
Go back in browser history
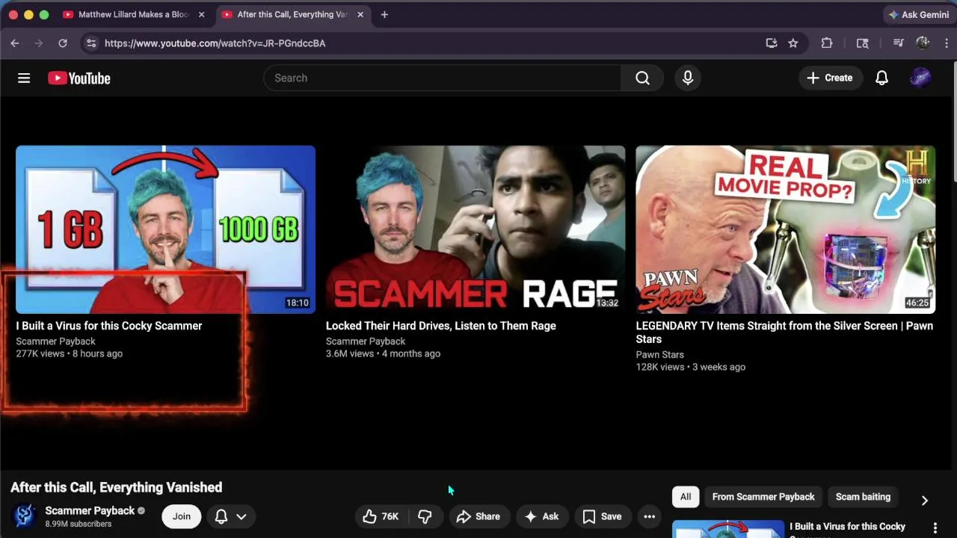[15, 43]
